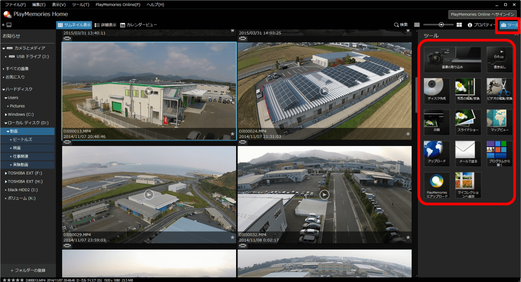Screen dimensions: 521x282
Task: Click the large-thumbnails grid icon
Action: [459, 25]
